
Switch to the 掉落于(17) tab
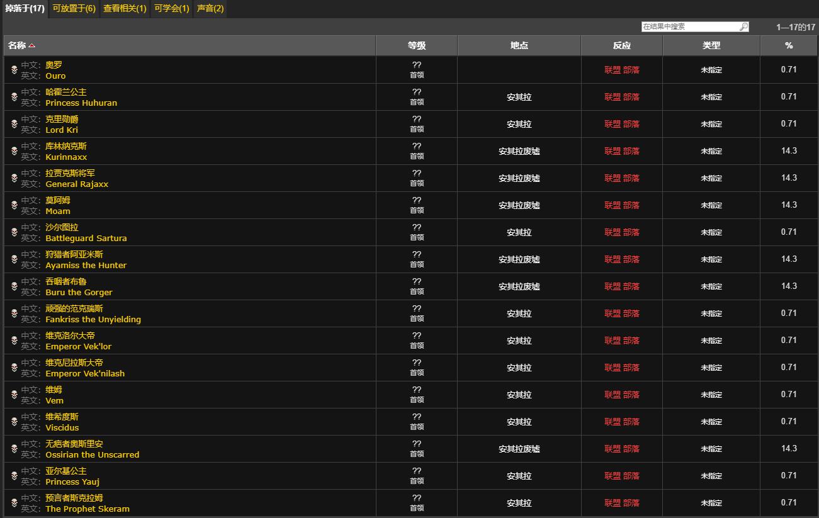25,9
